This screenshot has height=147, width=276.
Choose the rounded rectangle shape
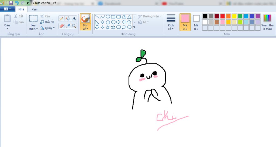click(x=119, y=17)
